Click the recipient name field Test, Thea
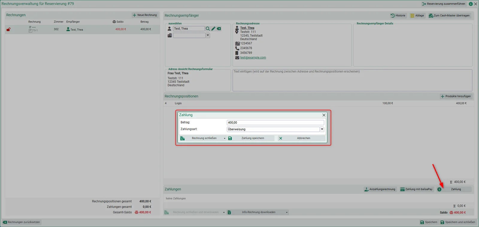Screen dimensions: 479x227 (x=189, y=29)
